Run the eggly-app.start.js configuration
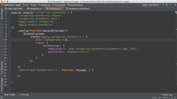 coord(163,5)
